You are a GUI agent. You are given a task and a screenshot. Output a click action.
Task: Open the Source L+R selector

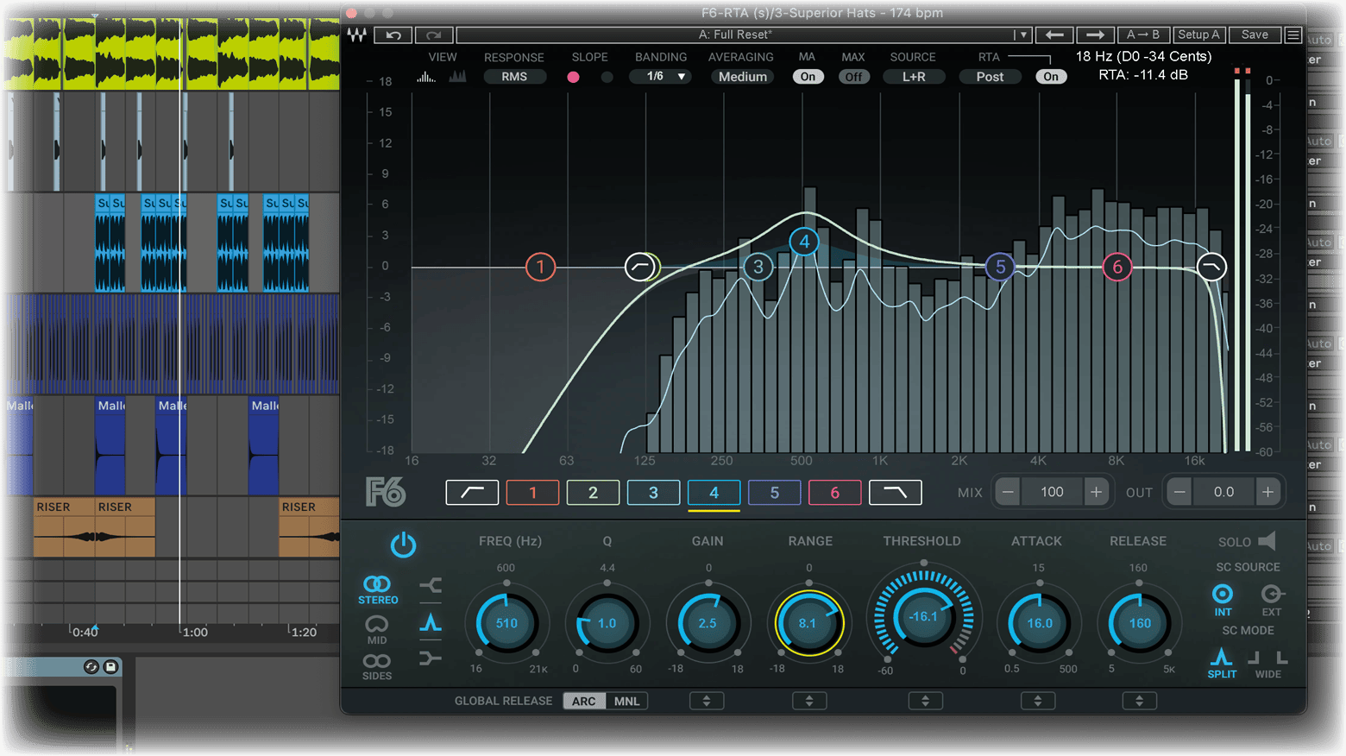[x=914, y=77]
